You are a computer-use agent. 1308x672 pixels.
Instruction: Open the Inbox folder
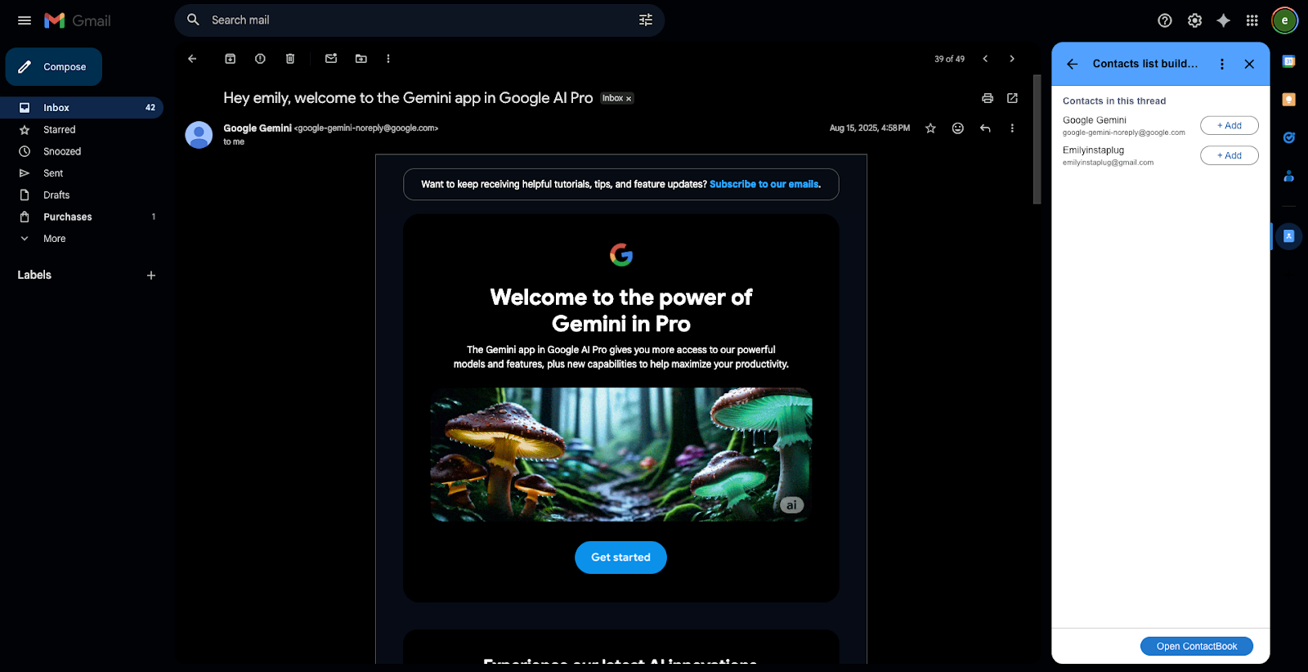82,108
